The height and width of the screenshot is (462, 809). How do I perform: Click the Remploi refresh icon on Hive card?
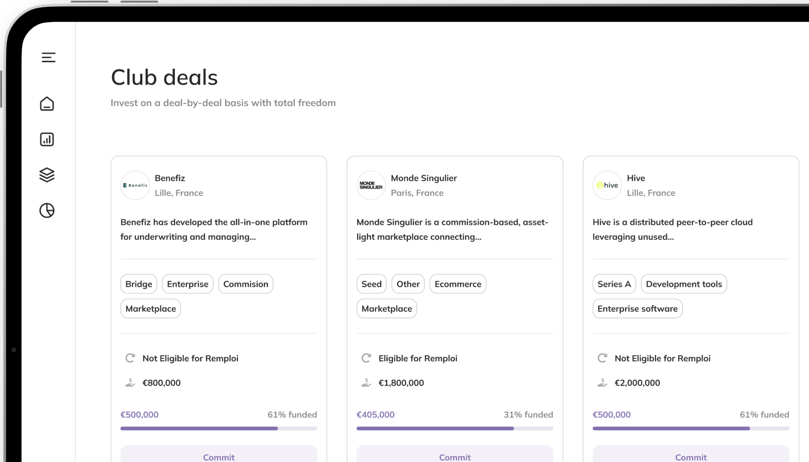point(602,358)
